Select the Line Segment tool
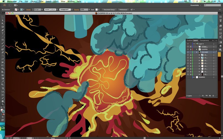Viewport: 223px width, 139px height. click(2, 37)
